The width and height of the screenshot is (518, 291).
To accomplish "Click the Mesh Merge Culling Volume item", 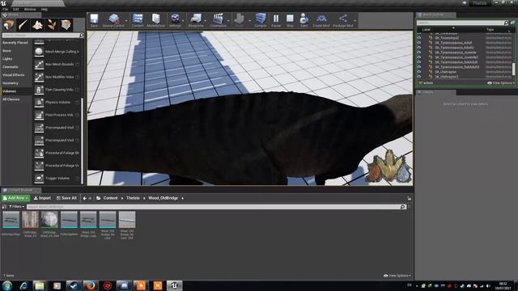I will (57, 52).
